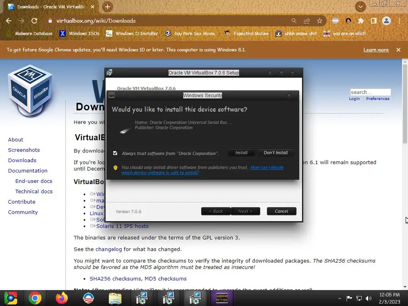Open Solaris 11 IPS hosts link

122,226
